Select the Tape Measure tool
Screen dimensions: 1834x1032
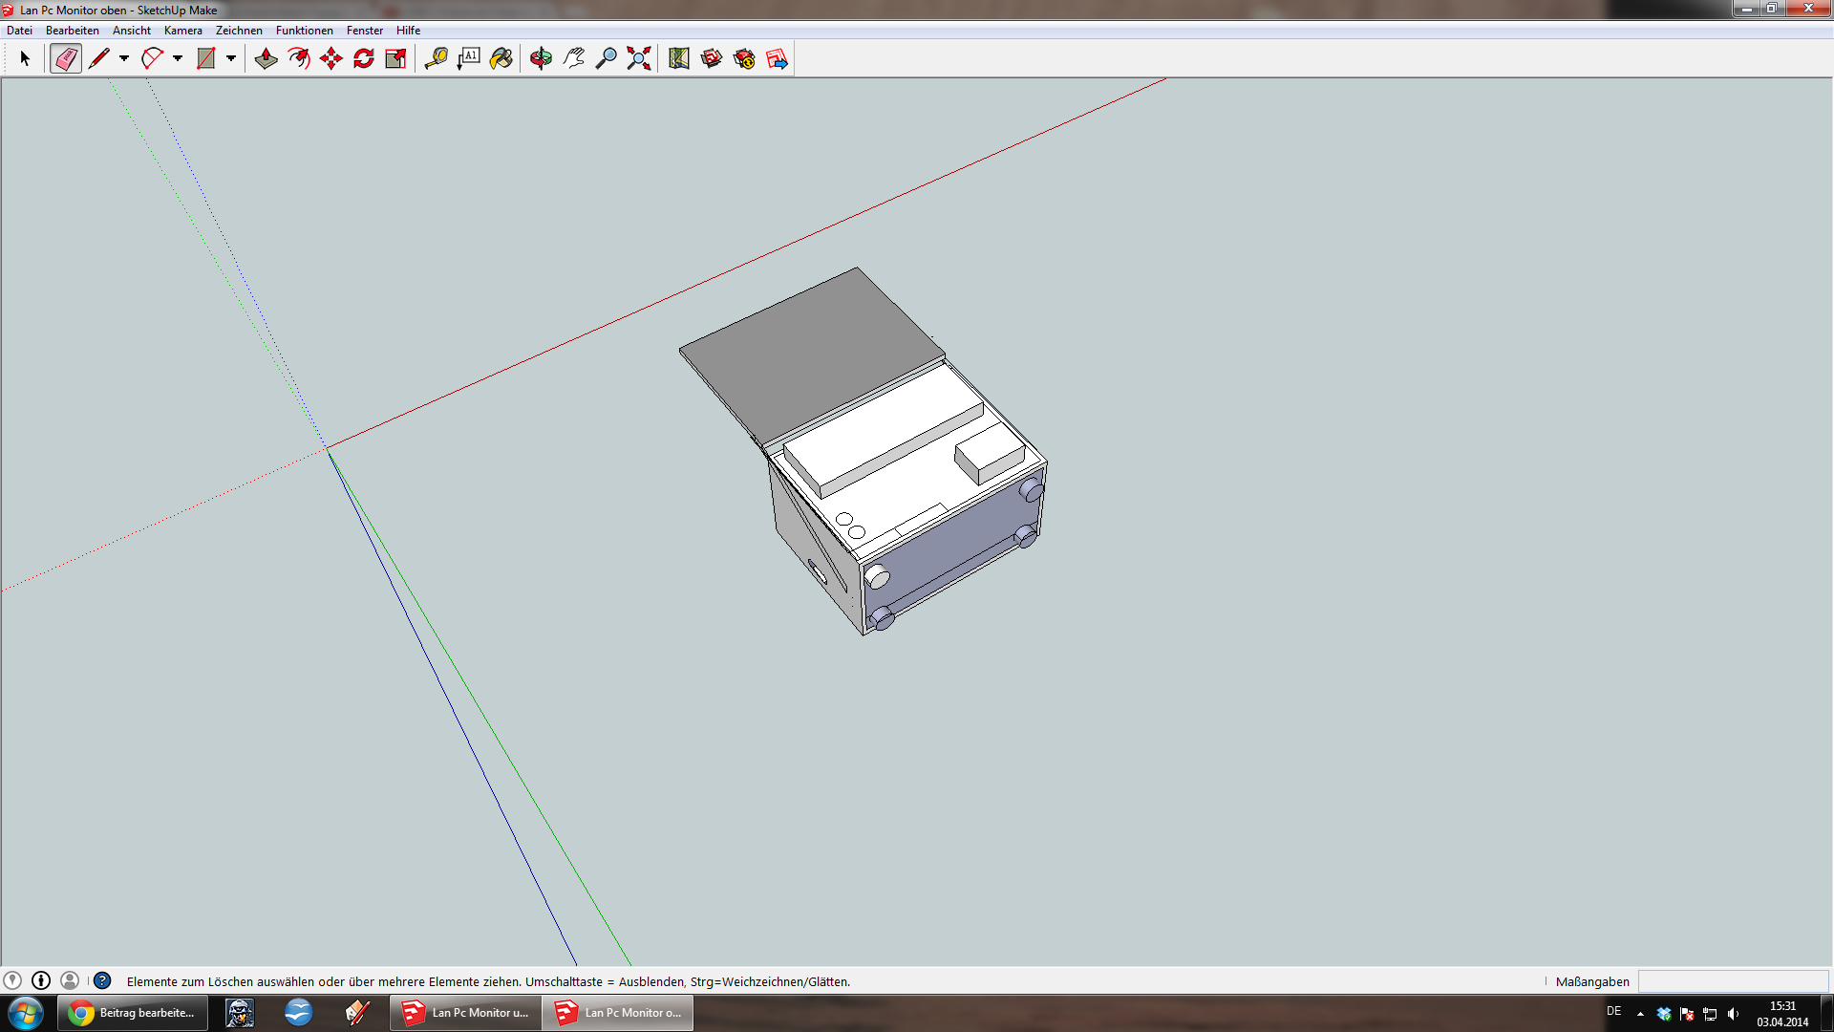[x=437, y=59]
